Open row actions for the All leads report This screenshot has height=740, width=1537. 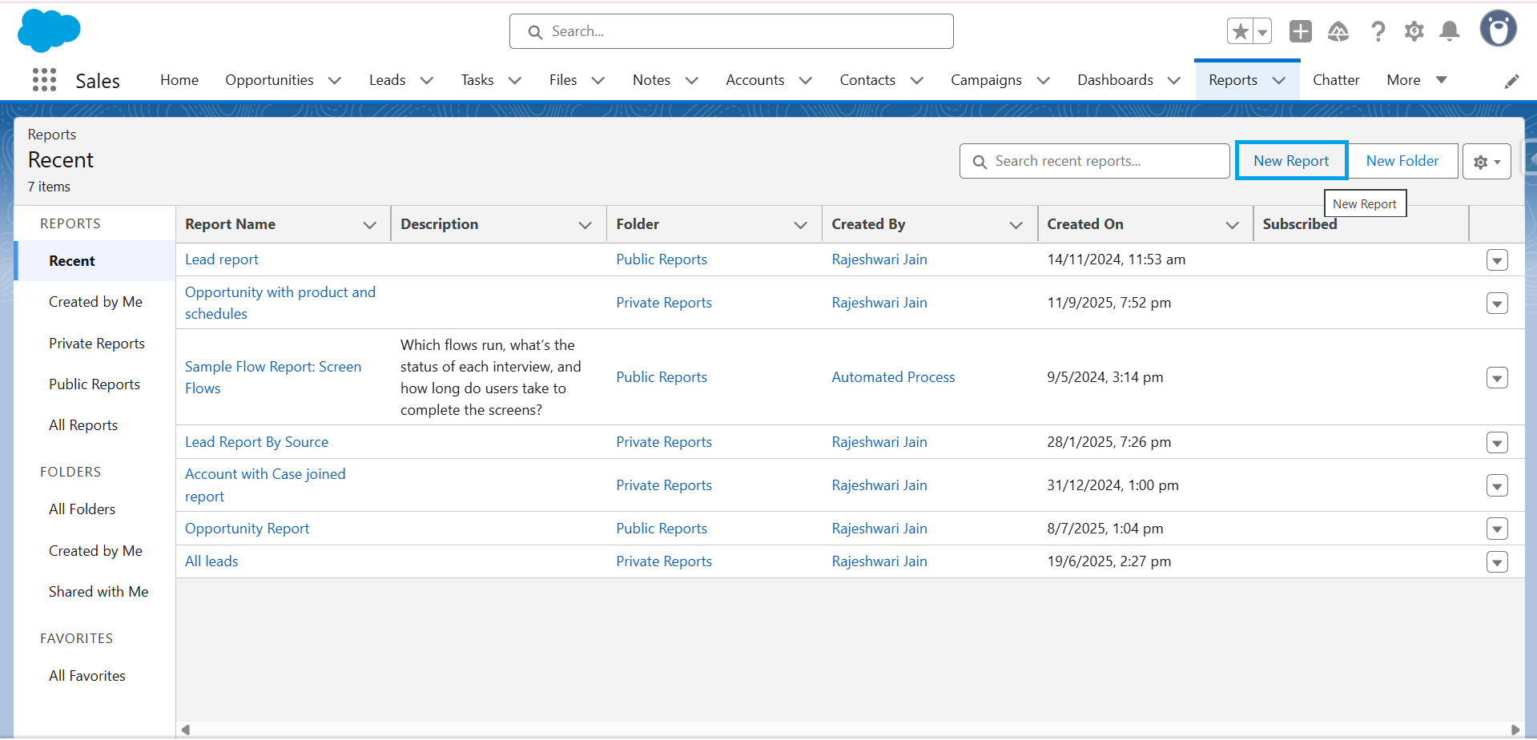click(x=1497, y=561)
